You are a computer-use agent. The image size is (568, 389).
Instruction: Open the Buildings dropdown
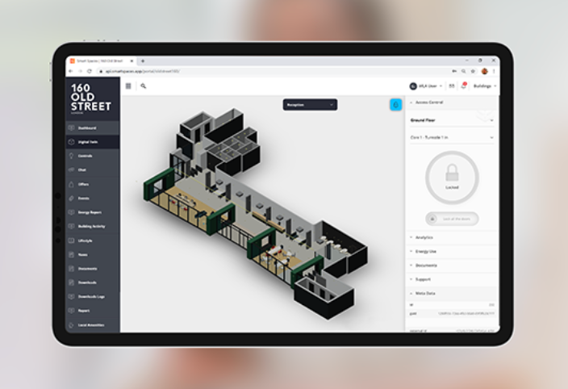pos(485,86)
